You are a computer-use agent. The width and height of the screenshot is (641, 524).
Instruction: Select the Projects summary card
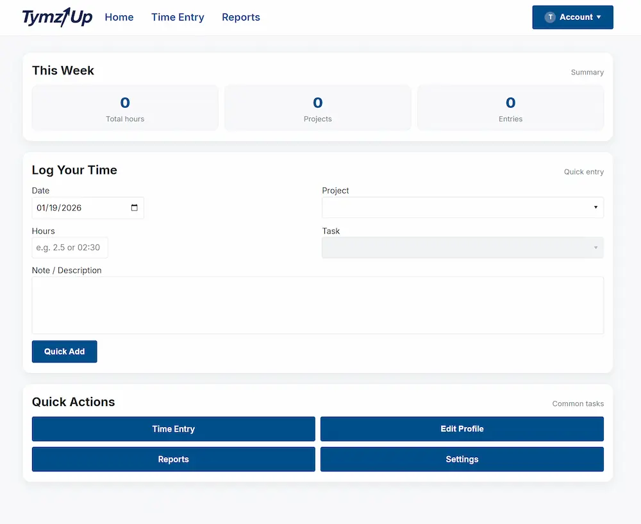coord(317,108)
